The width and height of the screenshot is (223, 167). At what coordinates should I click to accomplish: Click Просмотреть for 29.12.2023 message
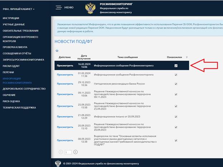tap(65, 84)
